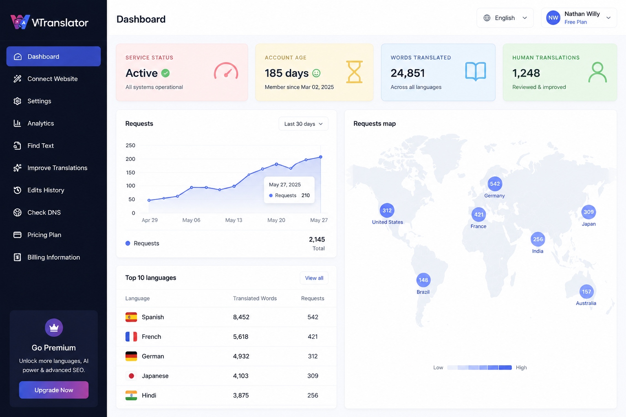Click the Germany 542 map marker

[x=495, y=184]
